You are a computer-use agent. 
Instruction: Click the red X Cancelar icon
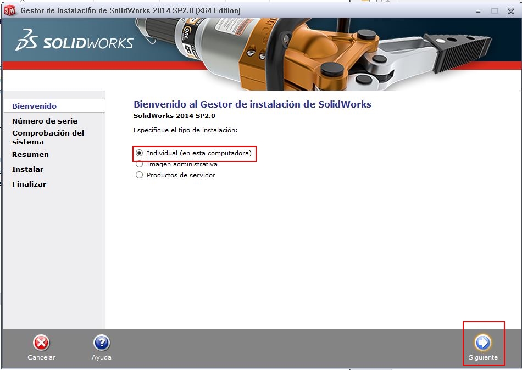click(x=41, y=344)
